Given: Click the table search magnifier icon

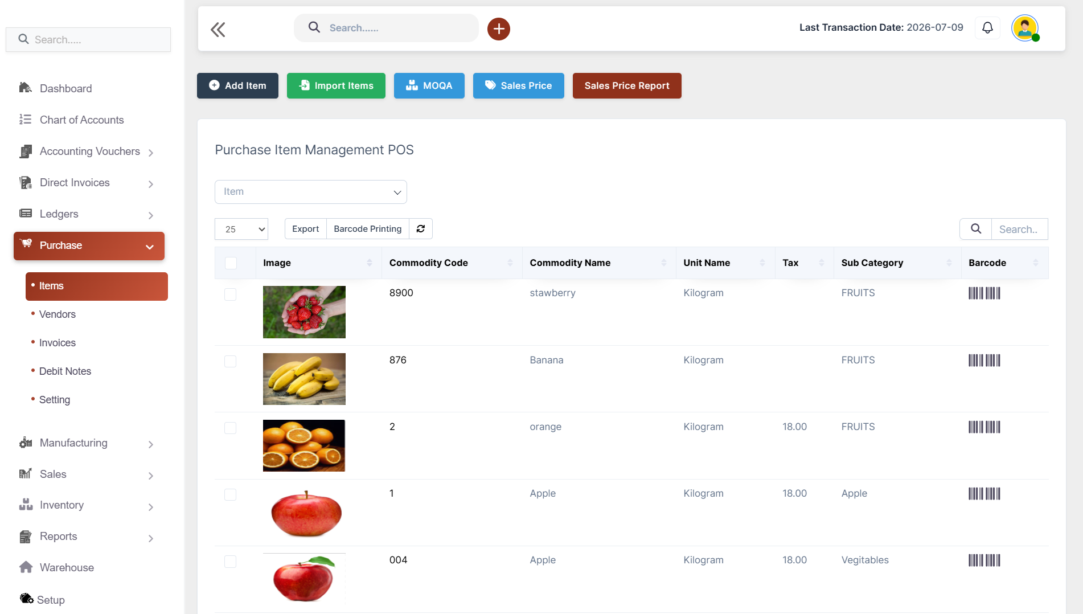Looking at the screenshot, I should coord(975,229).
